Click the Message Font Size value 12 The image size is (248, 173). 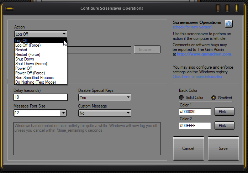(37, 113)
